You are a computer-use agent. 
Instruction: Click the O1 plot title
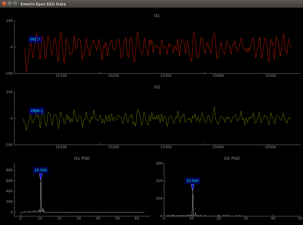pos(157,15)
